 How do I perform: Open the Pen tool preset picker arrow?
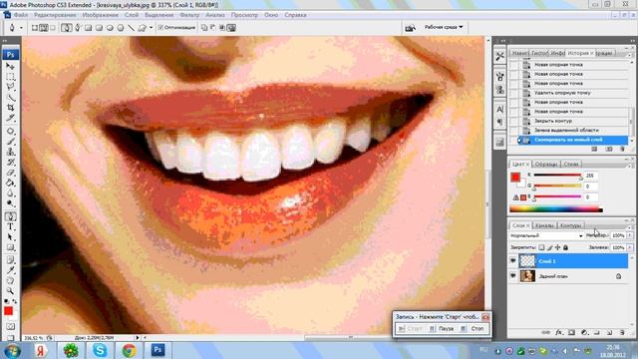[x=21, y=28]
